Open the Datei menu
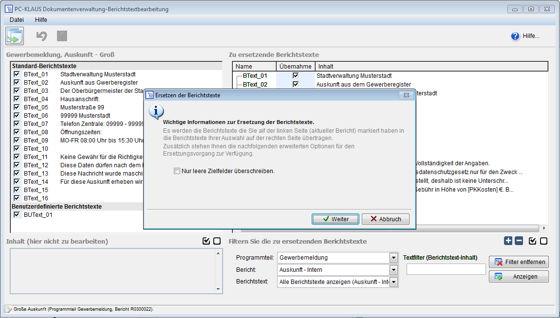Image resolution: width=560 pixels, height=318 pixels. pyautogui.click(x=17, y=20)
